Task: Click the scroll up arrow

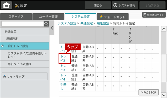Action: coord(164,29)
